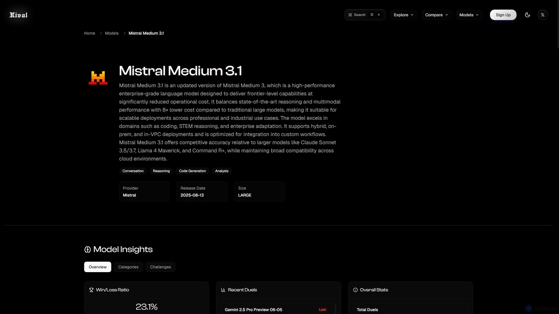Click the Mistral Medium 3.1 heading

tap(180, 71)
